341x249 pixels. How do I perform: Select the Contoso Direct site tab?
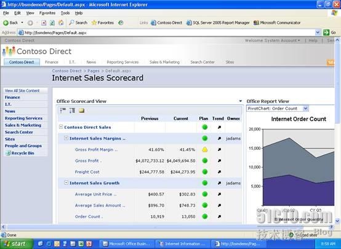[22, 62]
